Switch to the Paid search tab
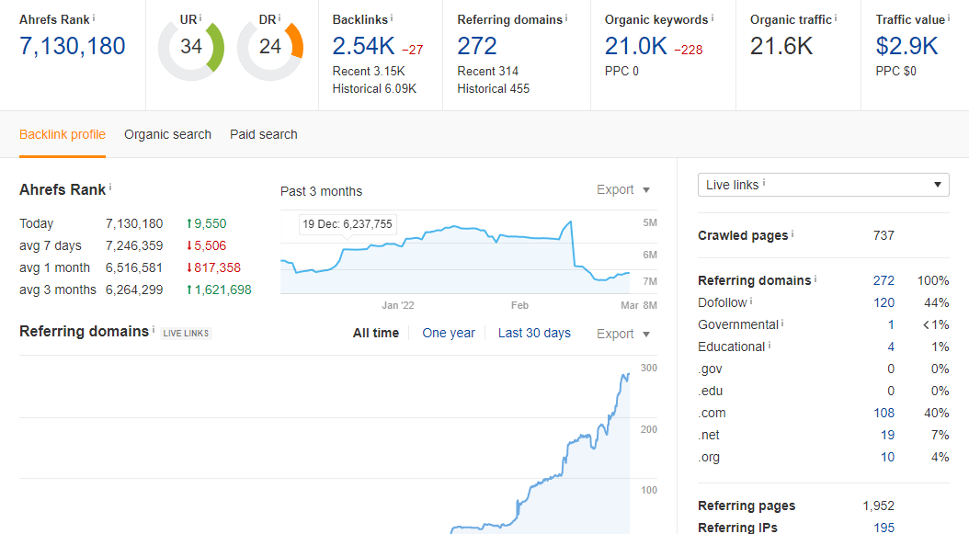969x534 pixels. [263, 134]
